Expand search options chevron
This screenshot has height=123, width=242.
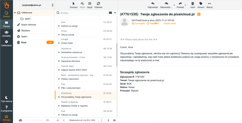click(115, 13)
